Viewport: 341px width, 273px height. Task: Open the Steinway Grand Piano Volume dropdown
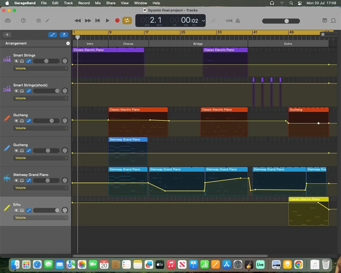tap(41, 188)
